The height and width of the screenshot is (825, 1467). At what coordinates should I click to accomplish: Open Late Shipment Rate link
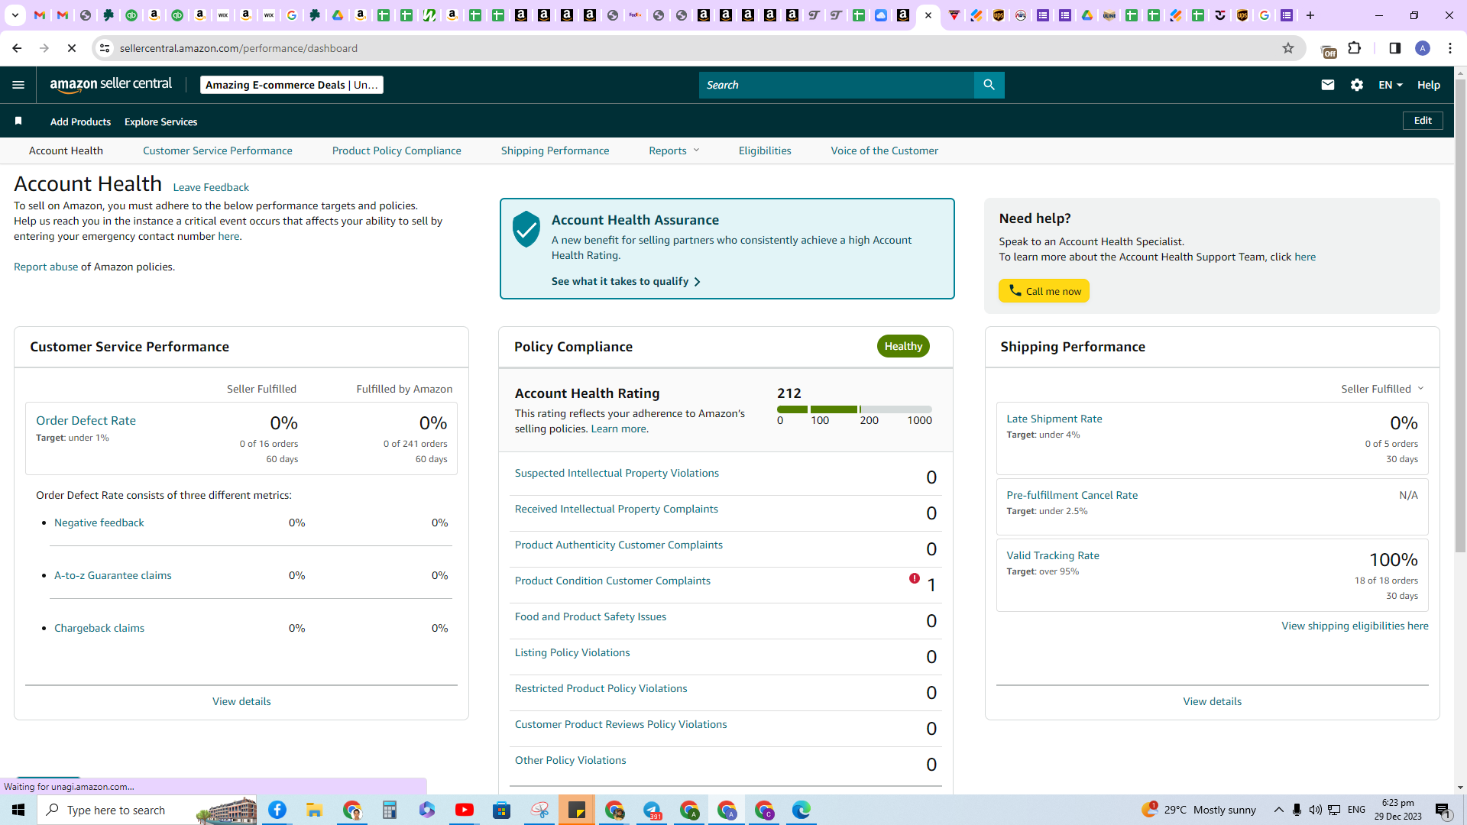[1054, 419]
